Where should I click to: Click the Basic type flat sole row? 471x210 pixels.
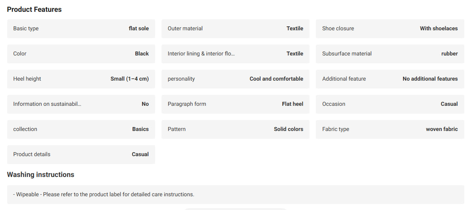point(81,29)
